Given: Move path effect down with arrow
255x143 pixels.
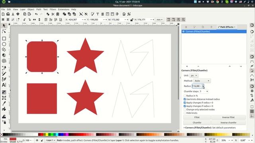Looking at the screenshot, I should pos(241,66).
